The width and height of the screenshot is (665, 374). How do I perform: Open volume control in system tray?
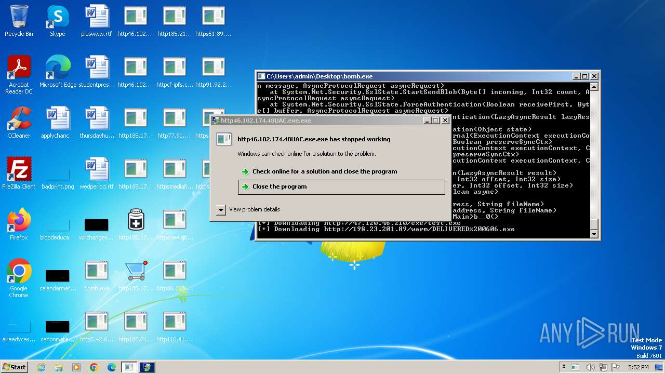(591, 367)
